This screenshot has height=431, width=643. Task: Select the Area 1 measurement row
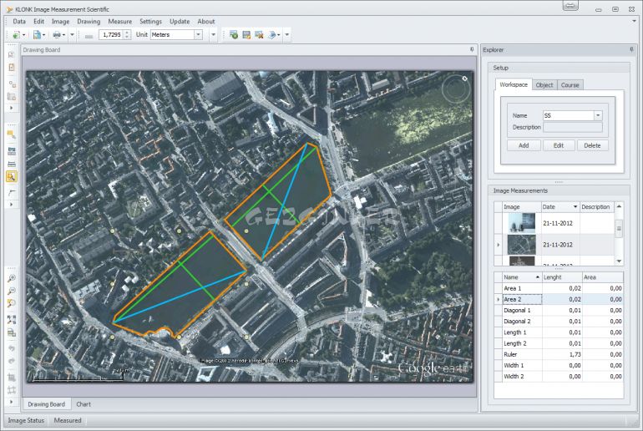point(559,288)
